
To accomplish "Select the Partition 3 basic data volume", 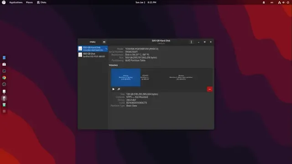I will (x=181, y=77).
